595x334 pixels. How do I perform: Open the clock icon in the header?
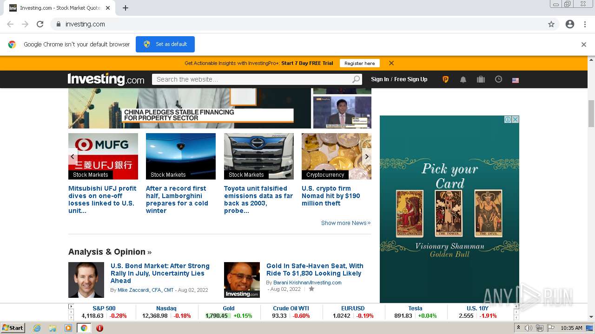pyautogui.click(x=498, y=79)
